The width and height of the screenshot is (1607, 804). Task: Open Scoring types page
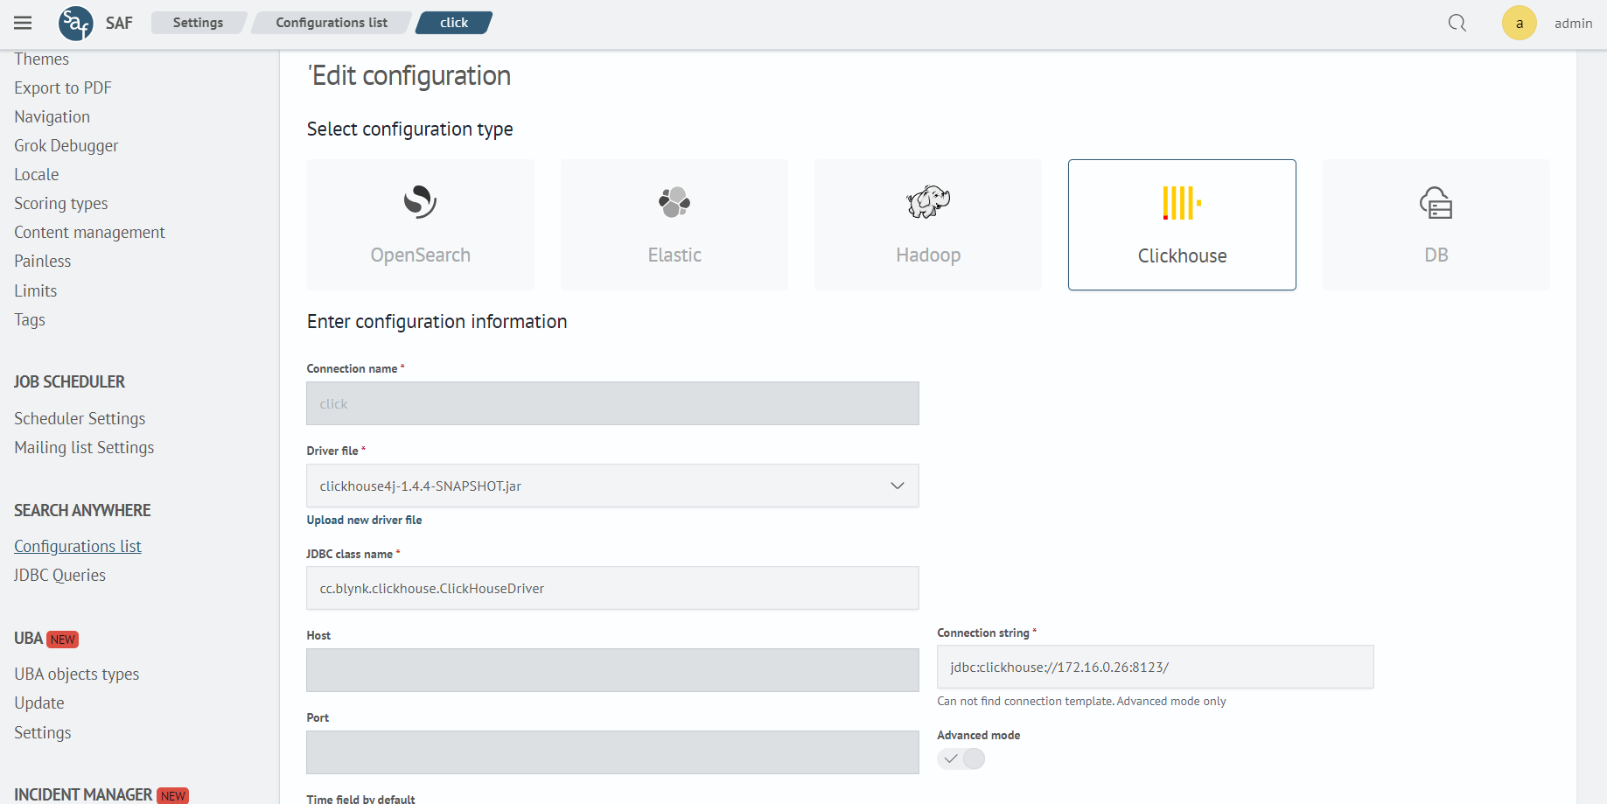pyautogui.click(x=60, y=204)
